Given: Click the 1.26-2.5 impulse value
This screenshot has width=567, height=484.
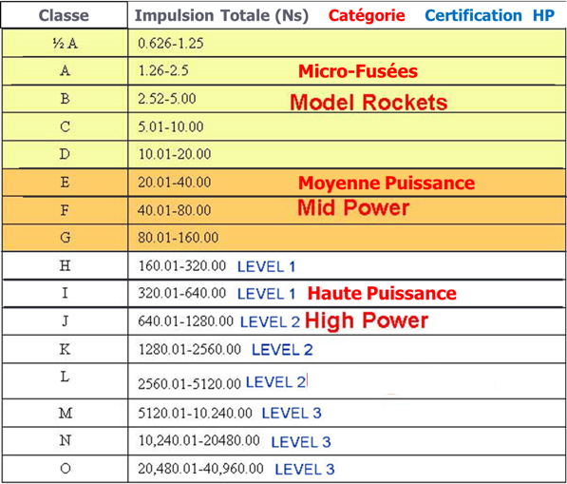Looking at the screenshot, I should coord(163,70).
